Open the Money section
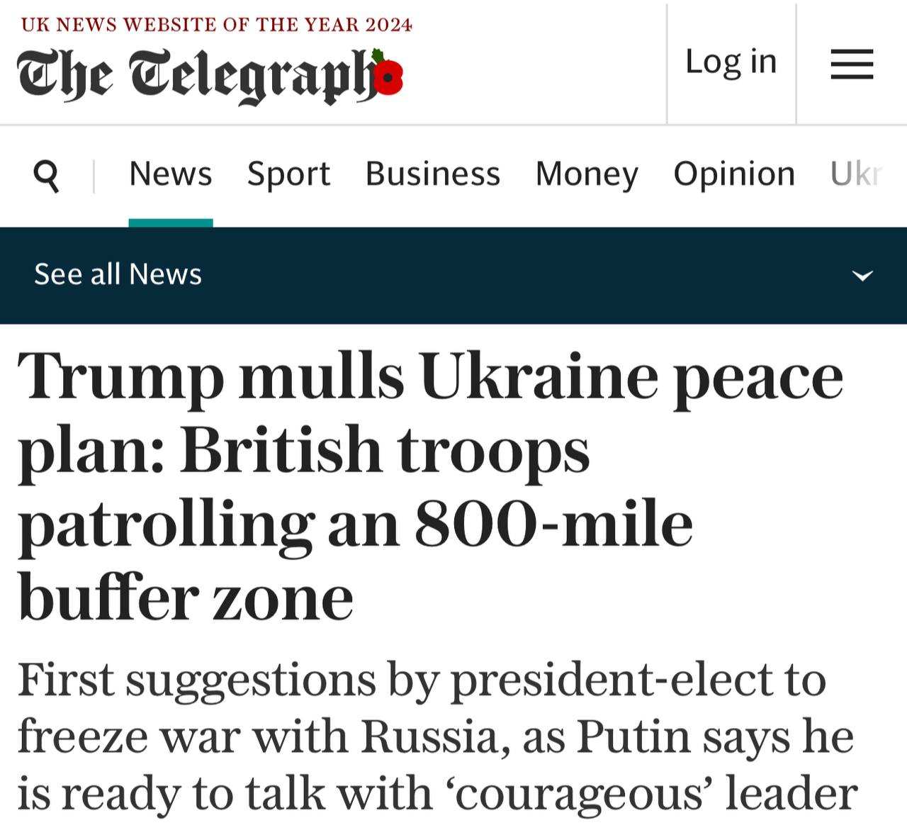907x830 pixels. (x=587, y=174)
